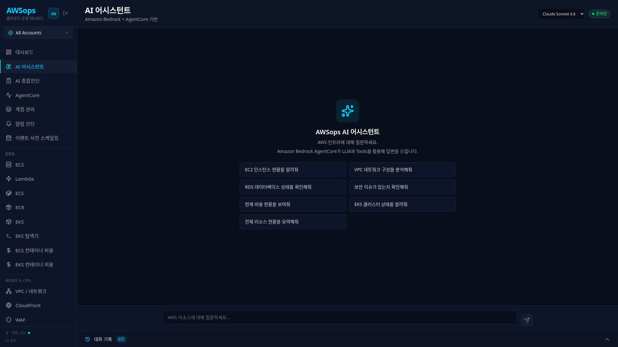Focus the AWS 리소스에 대해 질문하세요 input field
618x347 pixels.
pyautogui.click(x=340, y=317)
